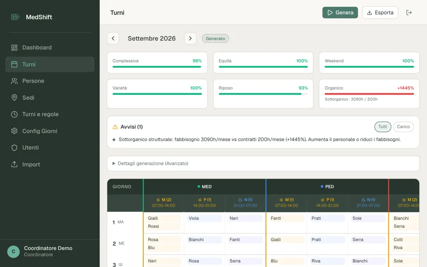427x267 pixels.
Task: Go to the previous month
Action: click(113, 38)
